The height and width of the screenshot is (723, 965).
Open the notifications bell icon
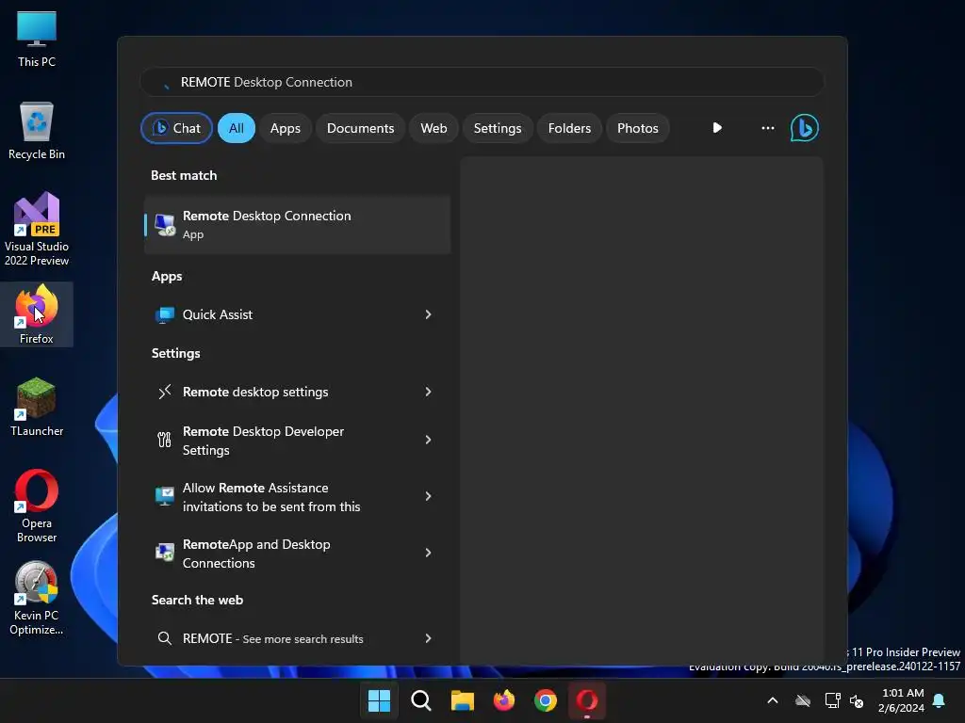[x=939, y=700]
